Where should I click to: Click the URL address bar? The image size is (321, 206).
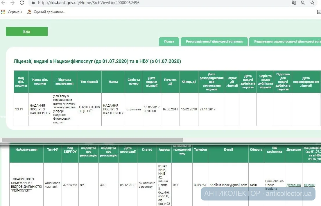(x=145, y=3)
